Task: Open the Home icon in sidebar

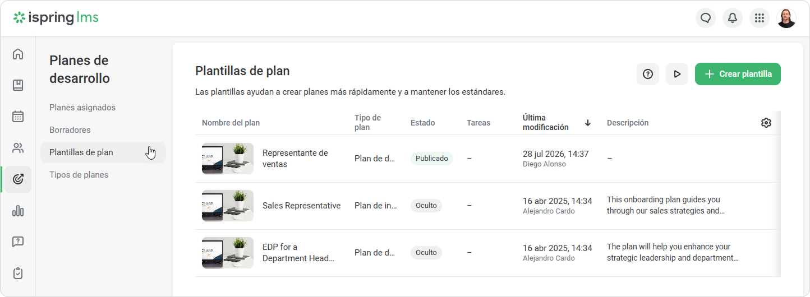Action: coord(18,54)
